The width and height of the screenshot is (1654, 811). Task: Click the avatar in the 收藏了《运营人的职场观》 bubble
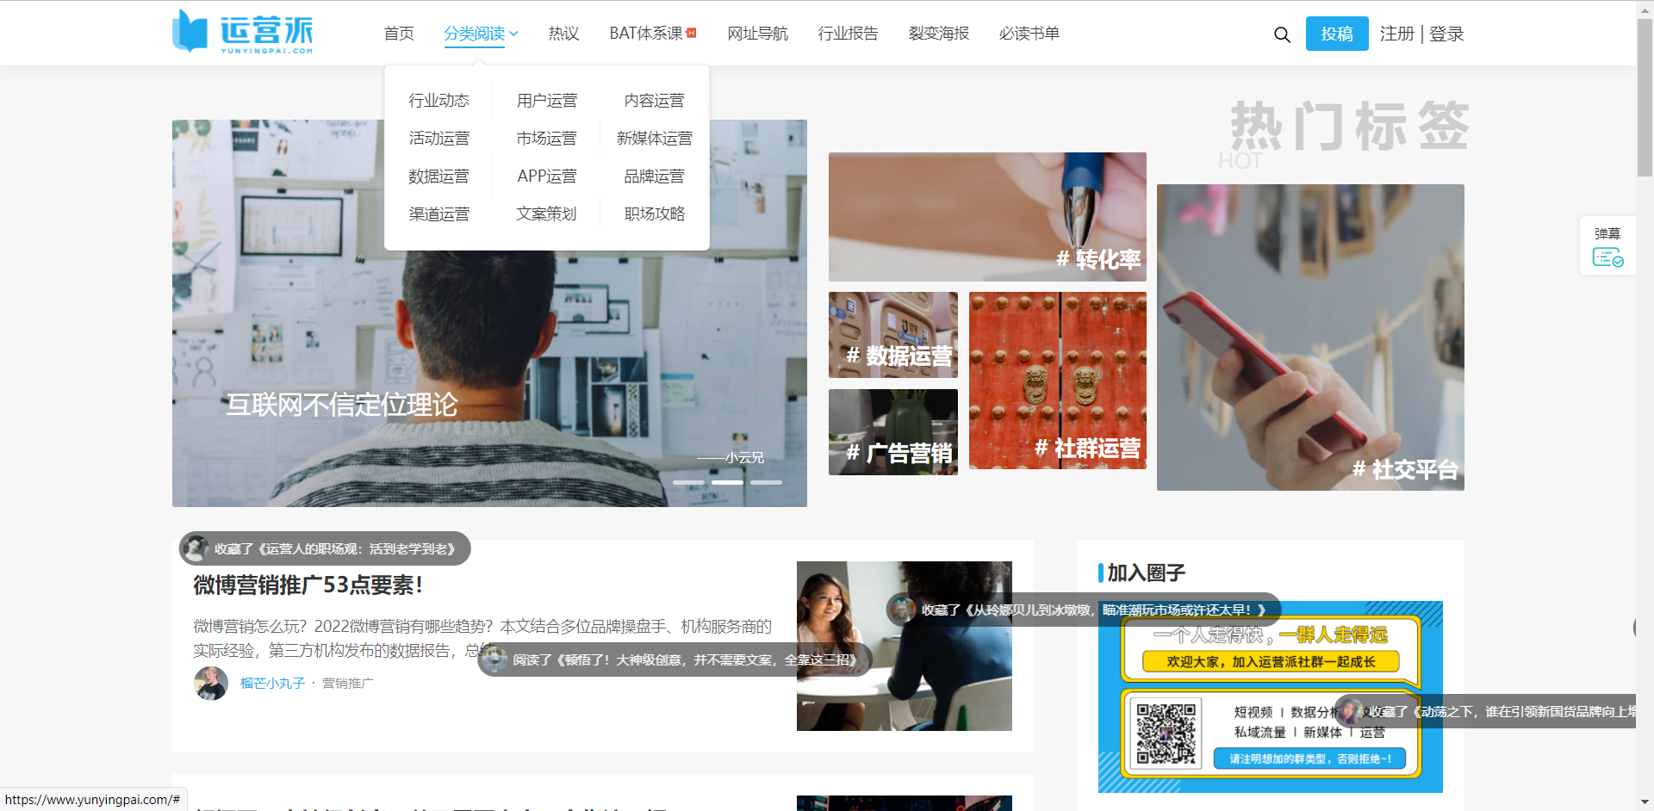pos(196,548)
